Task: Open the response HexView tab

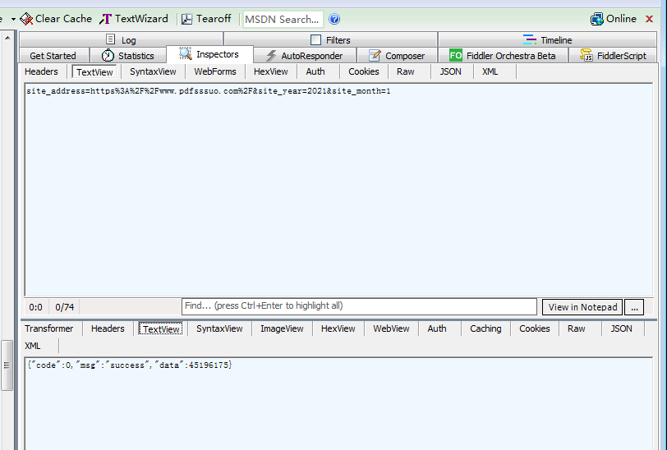Action: click(338, 328)
